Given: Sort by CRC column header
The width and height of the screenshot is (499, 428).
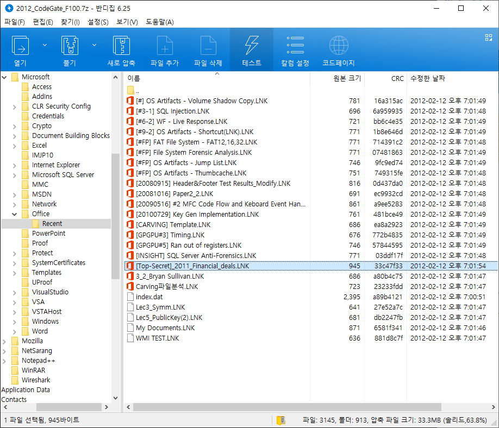Looking at the screenshot, I should (x=385, y=78).
